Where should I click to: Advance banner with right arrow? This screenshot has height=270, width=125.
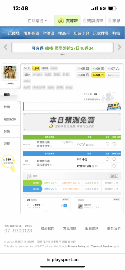[x=120, y=47]
